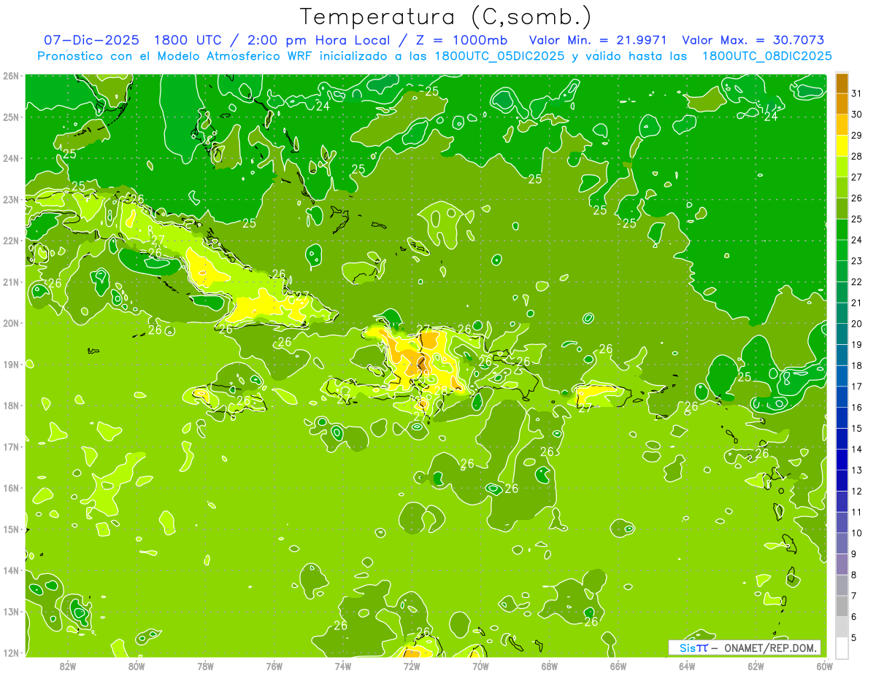Click the '74W' longitude axis label

[x=342, y=667]
